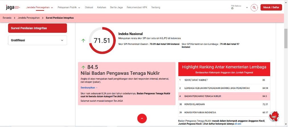Viewport: 288px width, 127px height.
Task: Go to Beranda breadcrumb
Action: coord(7,18)
